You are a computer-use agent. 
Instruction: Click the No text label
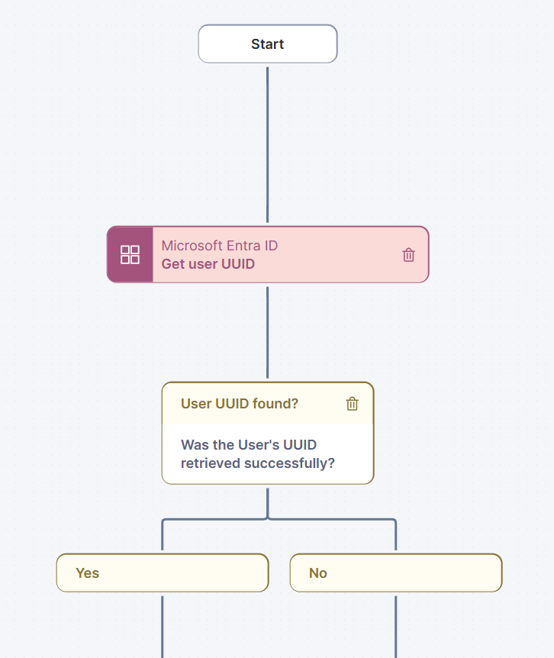(318, 573)
